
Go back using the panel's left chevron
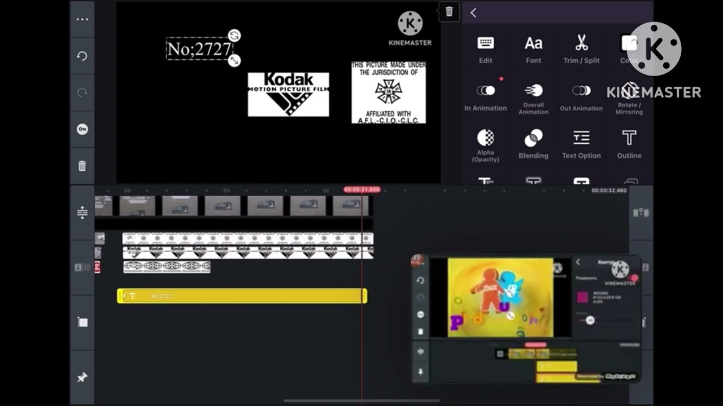click(473, 12)
